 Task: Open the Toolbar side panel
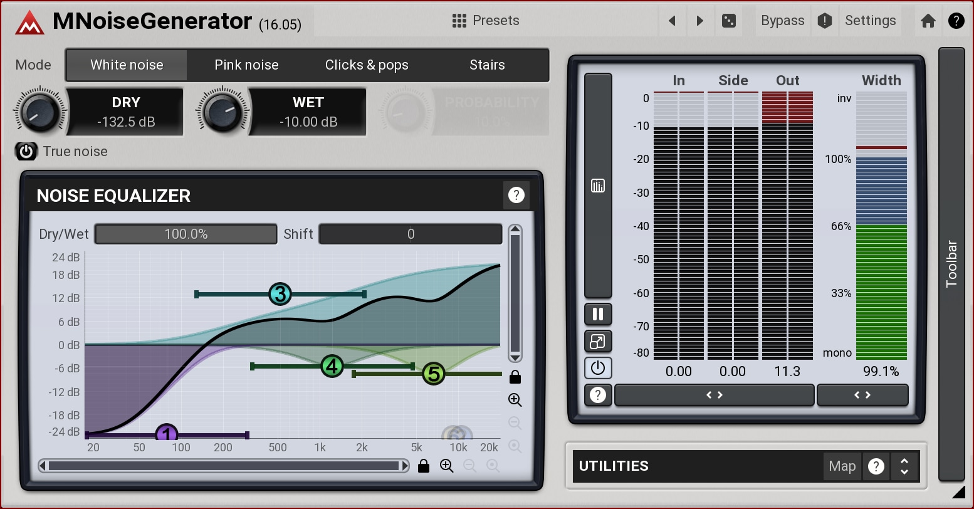pos(951,264)
